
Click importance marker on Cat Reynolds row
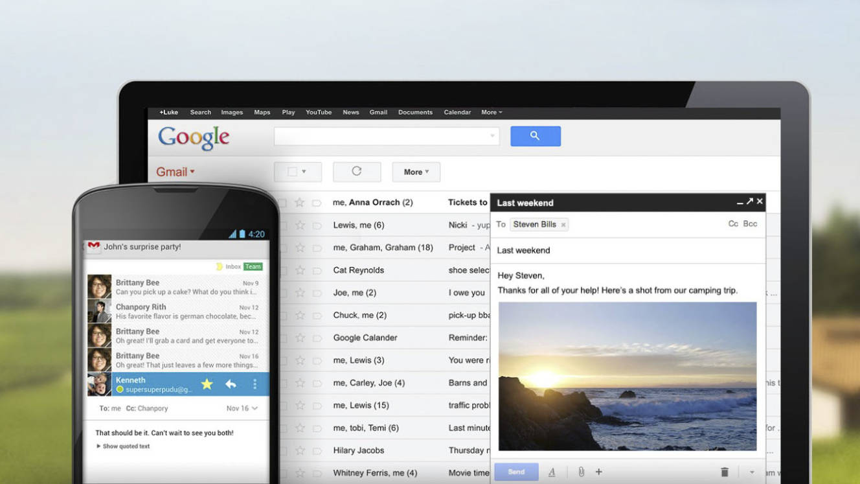click(x=317, y=270)
